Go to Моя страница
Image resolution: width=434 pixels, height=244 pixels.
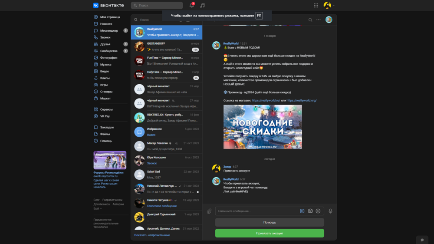point(110,17)
